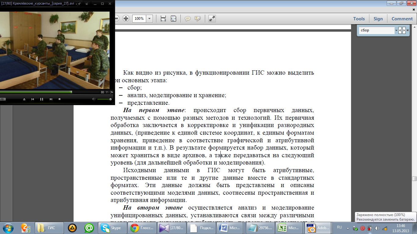Open the Mail.ru Agent taskbar icon

tap(89, 228)
